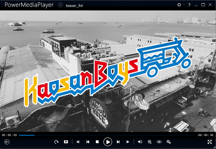
Task: Open the settings gear in title bar
Action: pos(179,5)
